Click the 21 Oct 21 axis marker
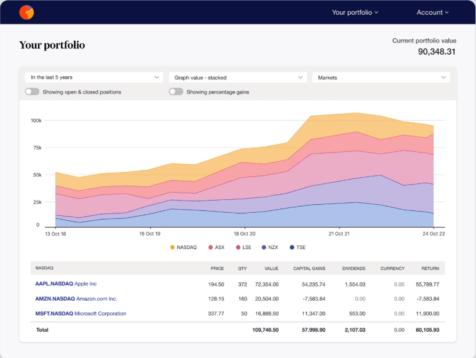This screenshot has height=358, width=476. click(x=339, y=234)
